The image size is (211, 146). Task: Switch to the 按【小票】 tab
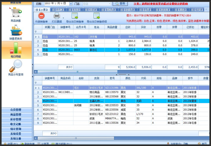42,10
